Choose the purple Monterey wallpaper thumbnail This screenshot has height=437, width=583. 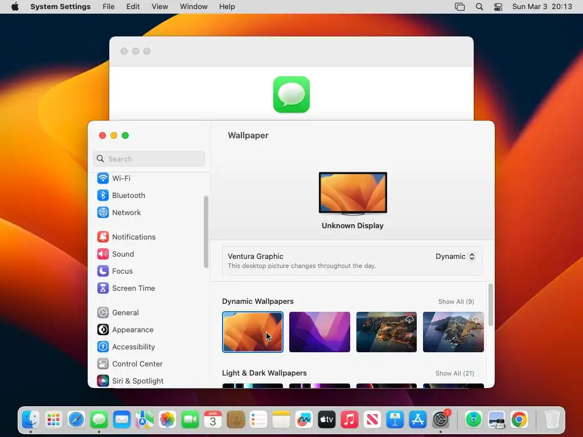point(319,332)
